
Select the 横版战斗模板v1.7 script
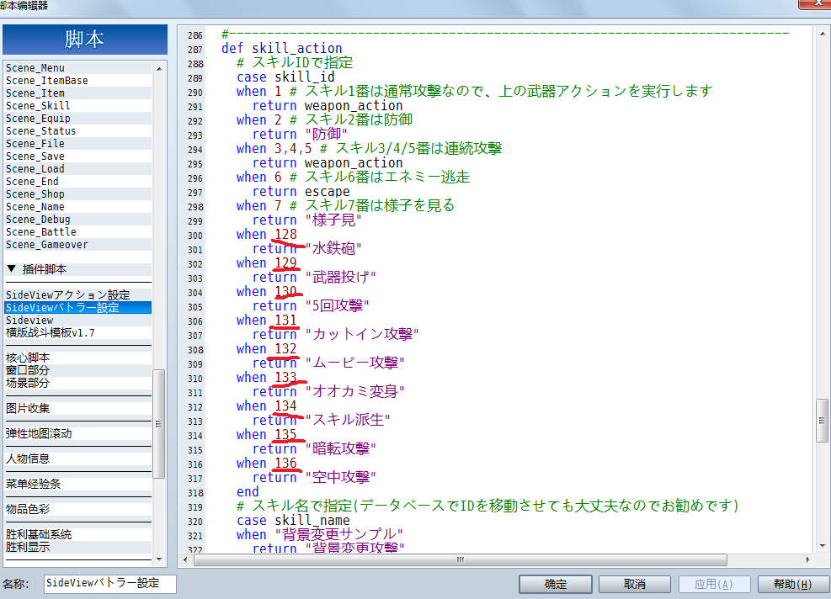pos(78,333)
